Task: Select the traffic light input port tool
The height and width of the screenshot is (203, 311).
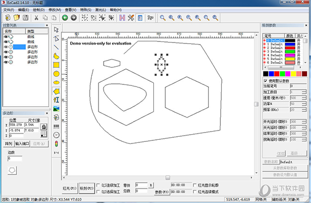Action: pyautogui.click(x=56, y=144)
